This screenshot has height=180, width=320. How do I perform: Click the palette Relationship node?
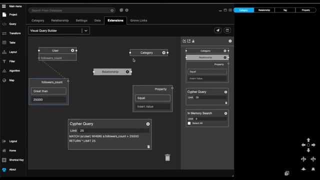[207, 57]
